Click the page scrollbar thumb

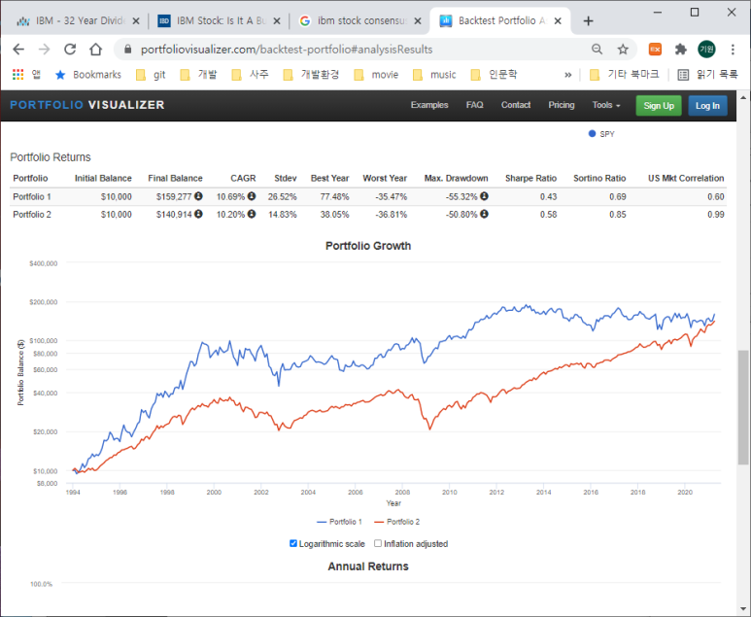point(743,407)
